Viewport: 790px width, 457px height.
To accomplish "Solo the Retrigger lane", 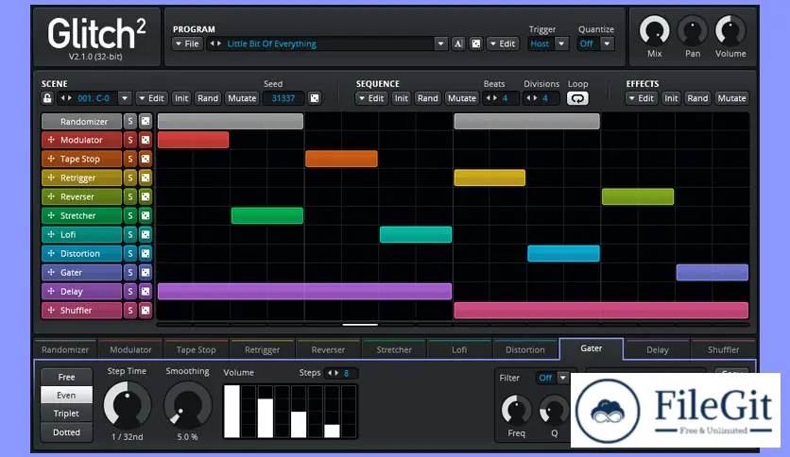I will [x=130, y=178].
